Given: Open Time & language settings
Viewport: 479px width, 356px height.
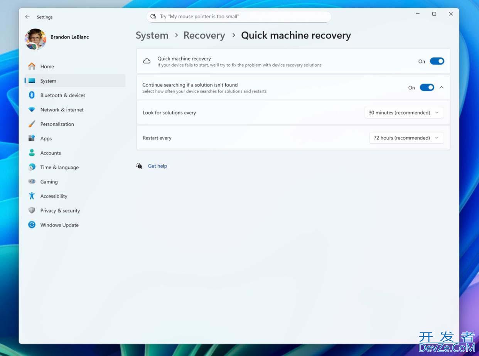Looking at the screenshot, I should [59, 167].
